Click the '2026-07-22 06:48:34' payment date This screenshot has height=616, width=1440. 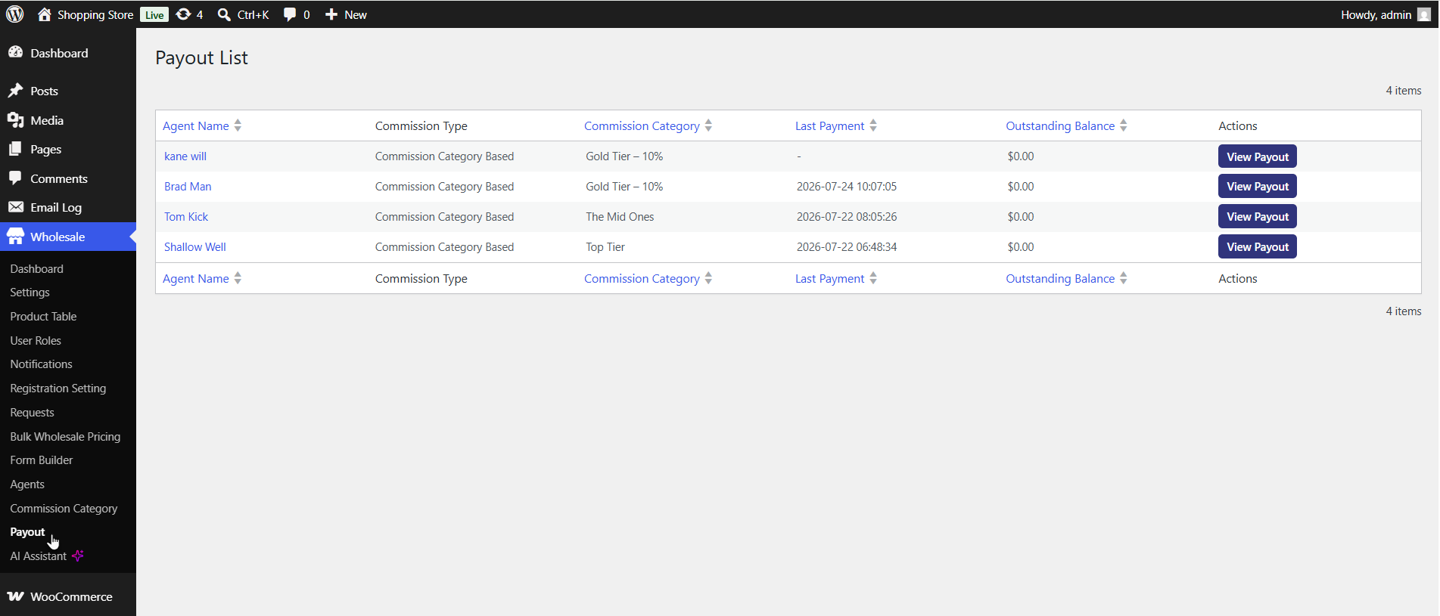pyautogui.click(x=847, y=247)
